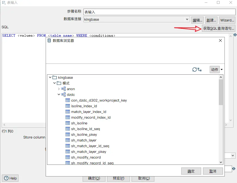The width and height of the screenshot is (237, 183).
Task: Click the 编辑 connection button
Action: tap(197, 20)
